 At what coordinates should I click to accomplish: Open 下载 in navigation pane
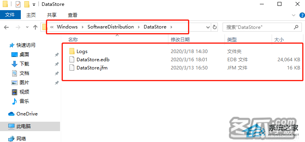pyautogui.click(x=24, y=64)
